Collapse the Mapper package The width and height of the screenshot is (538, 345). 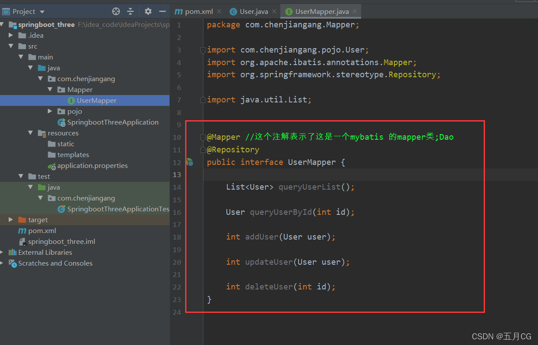point(50,90)
